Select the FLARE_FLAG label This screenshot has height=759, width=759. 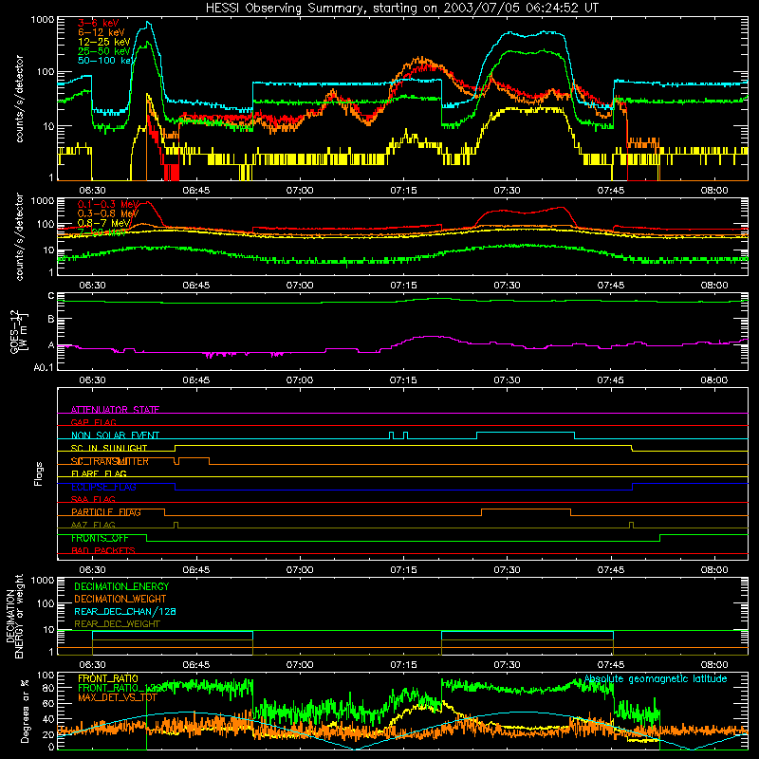pos(99,473)
